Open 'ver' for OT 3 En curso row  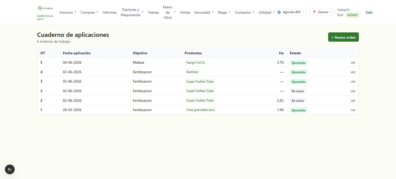tap(353, 91)
